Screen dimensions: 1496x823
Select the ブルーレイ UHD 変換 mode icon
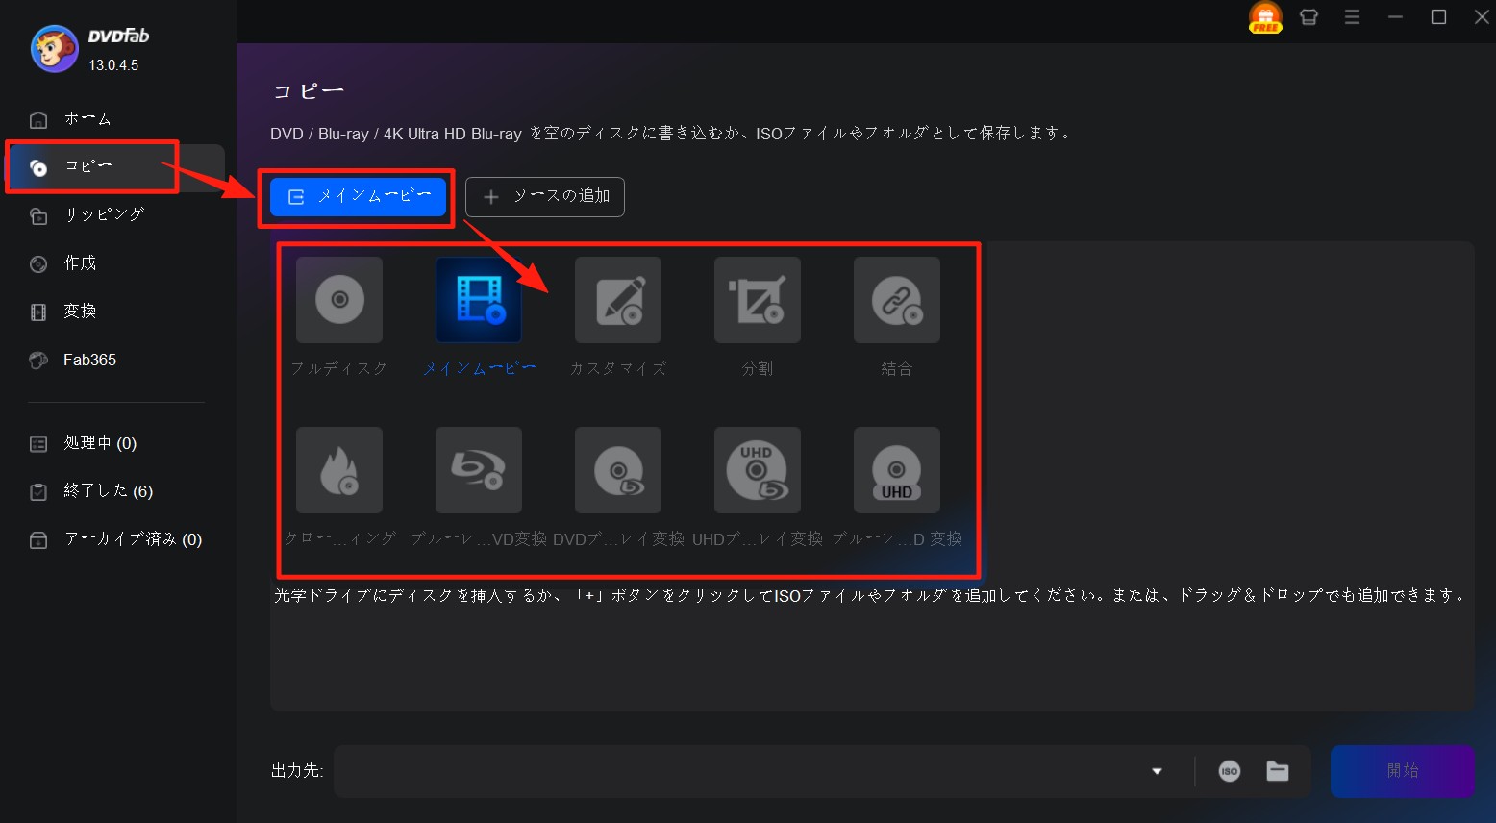(897, 470)
